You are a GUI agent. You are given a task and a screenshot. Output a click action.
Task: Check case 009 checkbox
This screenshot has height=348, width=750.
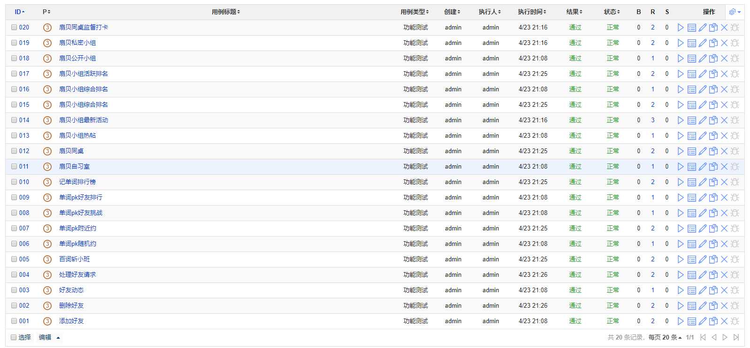pyautogui.click(x=14, y=197)
